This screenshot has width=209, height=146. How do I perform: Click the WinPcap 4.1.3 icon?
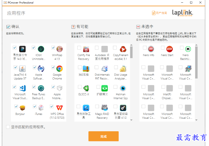pos(59,49)
